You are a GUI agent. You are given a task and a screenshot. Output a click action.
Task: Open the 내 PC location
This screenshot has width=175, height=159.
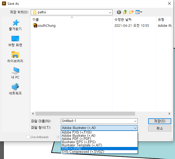coord(15,73)
